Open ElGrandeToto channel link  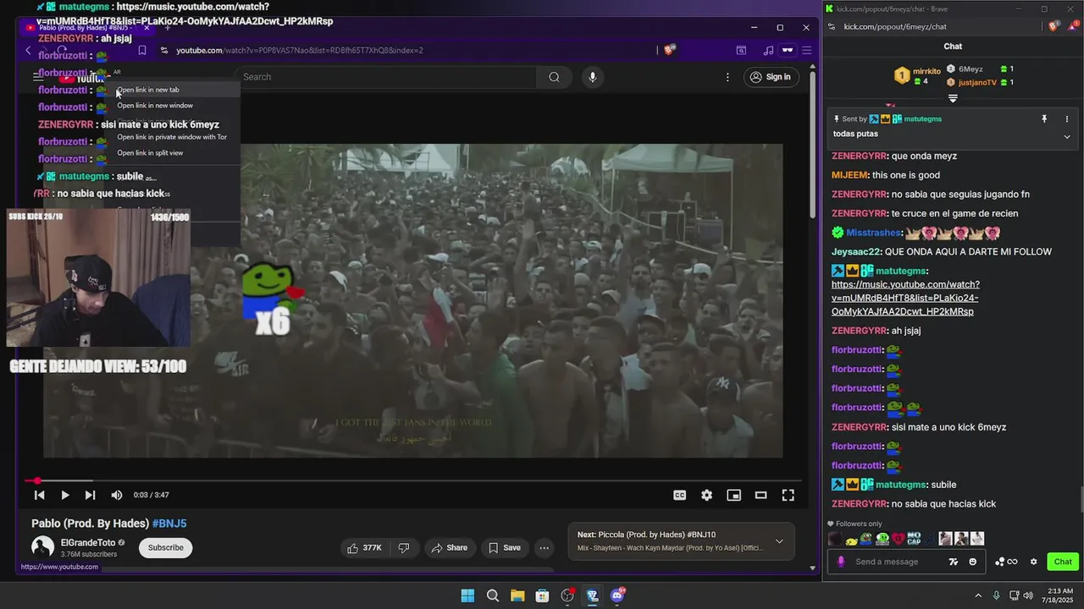point(88,542)
